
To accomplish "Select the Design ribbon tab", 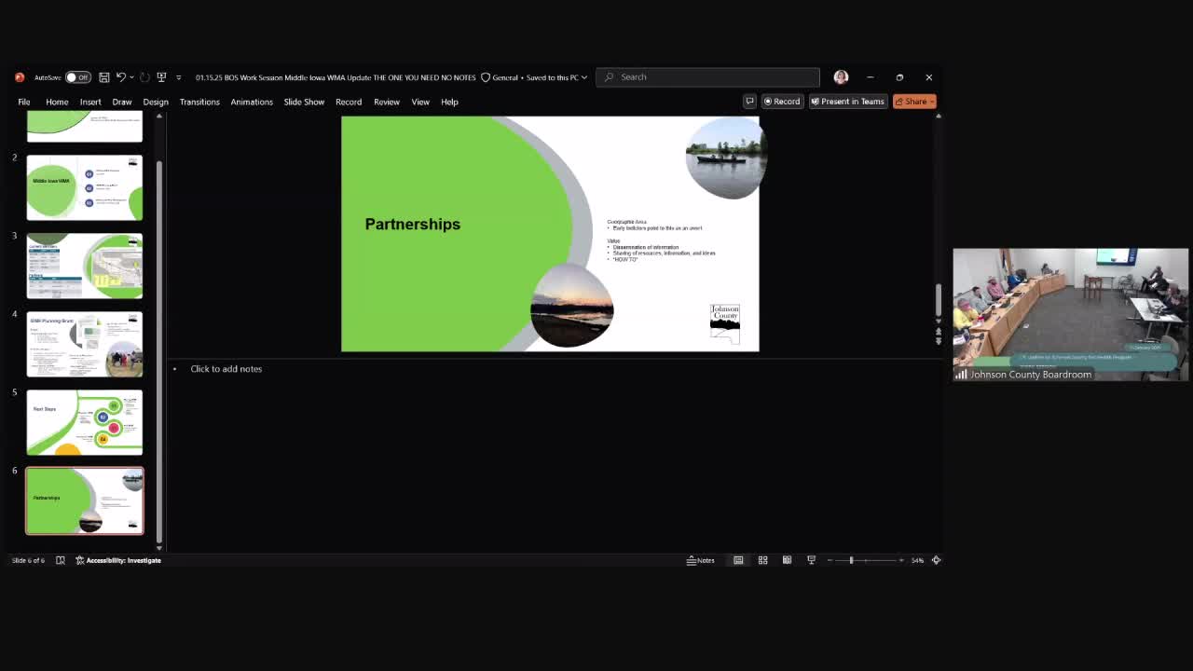I will point(156,102).
